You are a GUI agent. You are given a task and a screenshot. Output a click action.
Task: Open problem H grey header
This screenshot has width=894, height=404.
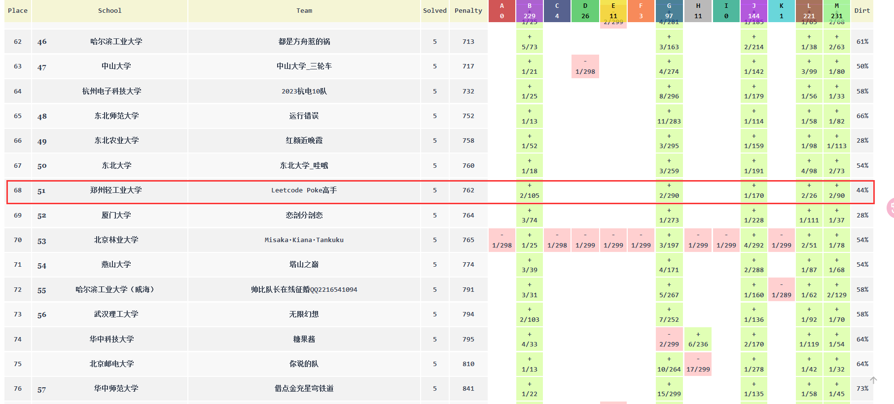tap(698, 11)
